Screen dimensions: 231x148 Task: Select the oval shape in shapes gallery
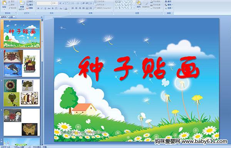[x=131, y=2]
